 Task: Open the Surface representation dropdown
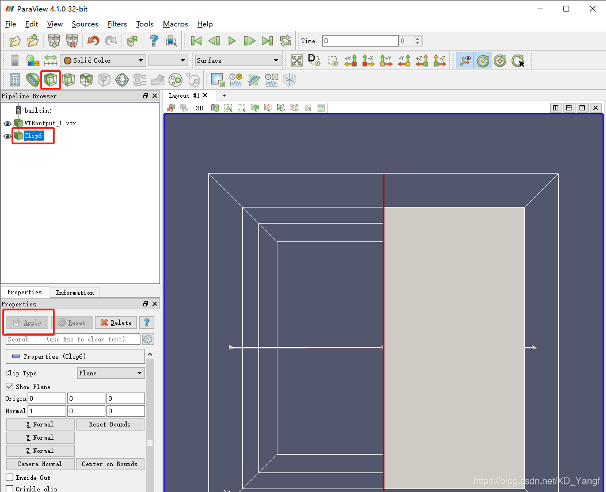pos(237,60)
